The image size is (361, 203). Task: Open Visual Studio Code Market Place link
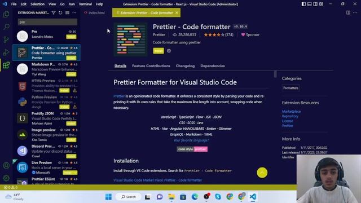point(157,180)
